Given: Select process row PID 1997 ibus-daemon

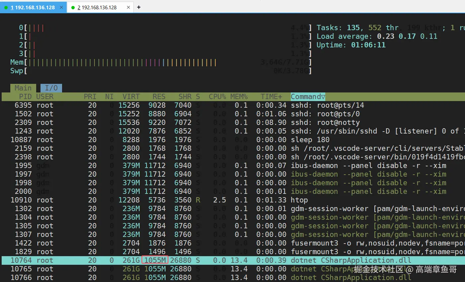Looking at the screenshot, I should 233,174.
